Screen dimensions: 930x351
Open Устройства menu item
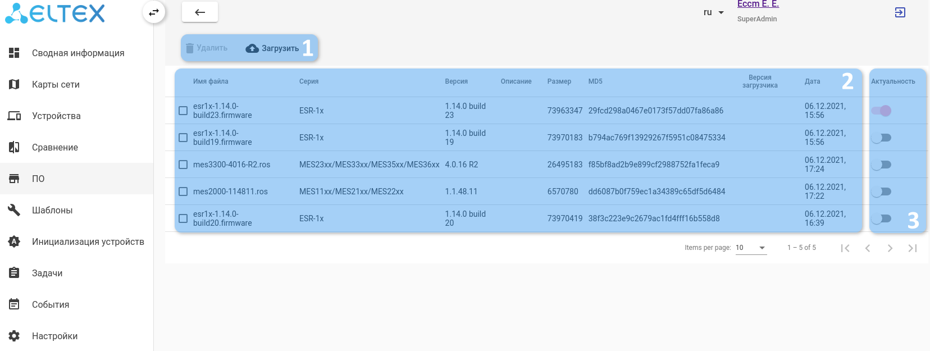[77, 116]
